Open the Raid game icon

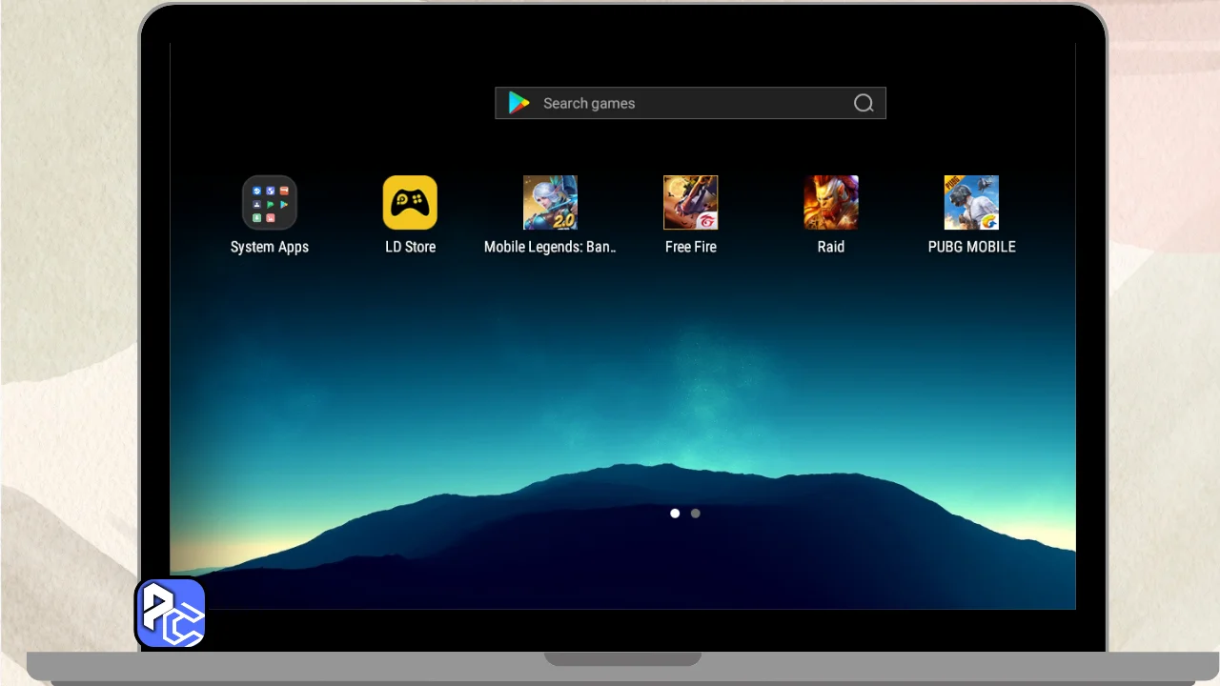click(x=831, y=202)
